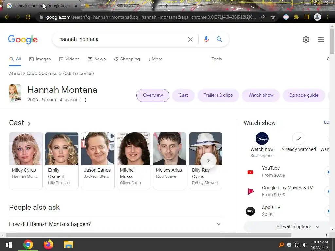Image resolution: width=335 pixels, height=251 pixels.
Task: Bookmark this page with star icon
Action: (x=273, y=17)
